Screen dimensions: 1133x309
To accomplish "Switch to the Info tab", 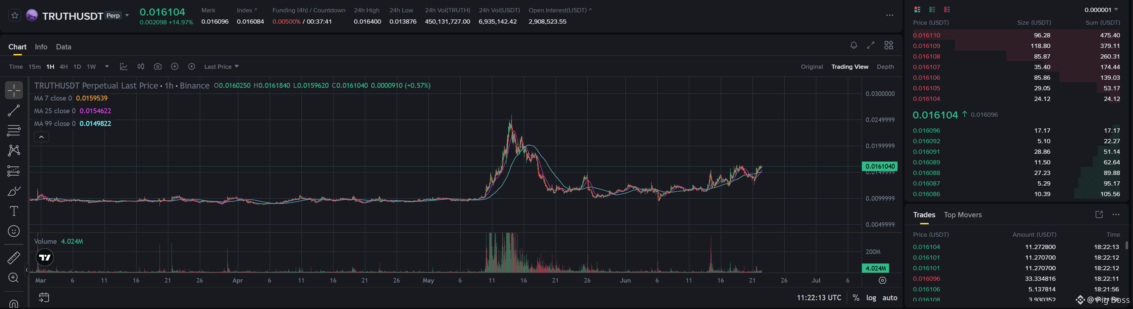I will [x=41, y=47].
